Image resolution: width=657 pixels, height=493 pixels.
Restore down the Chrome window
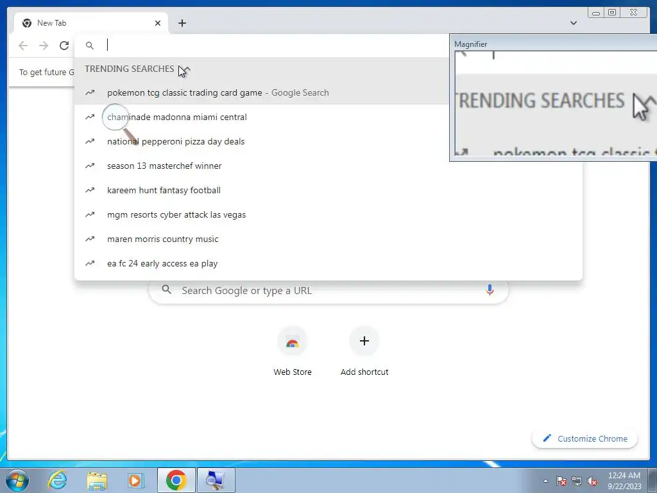611,13
